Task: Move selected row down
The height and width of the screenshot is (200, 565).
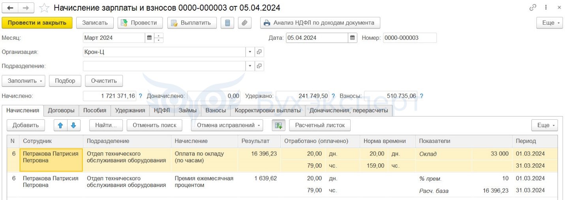Action: point(73,125)
